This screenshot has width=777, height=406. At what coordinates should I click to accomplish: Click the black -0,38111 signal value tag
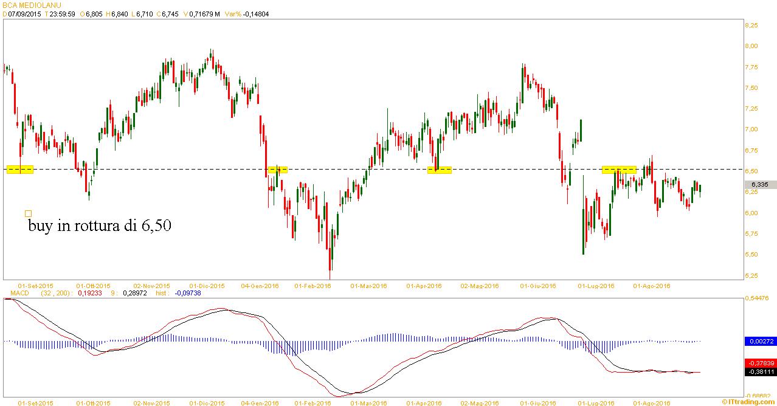pyautogui.click(x=760, y=371)
